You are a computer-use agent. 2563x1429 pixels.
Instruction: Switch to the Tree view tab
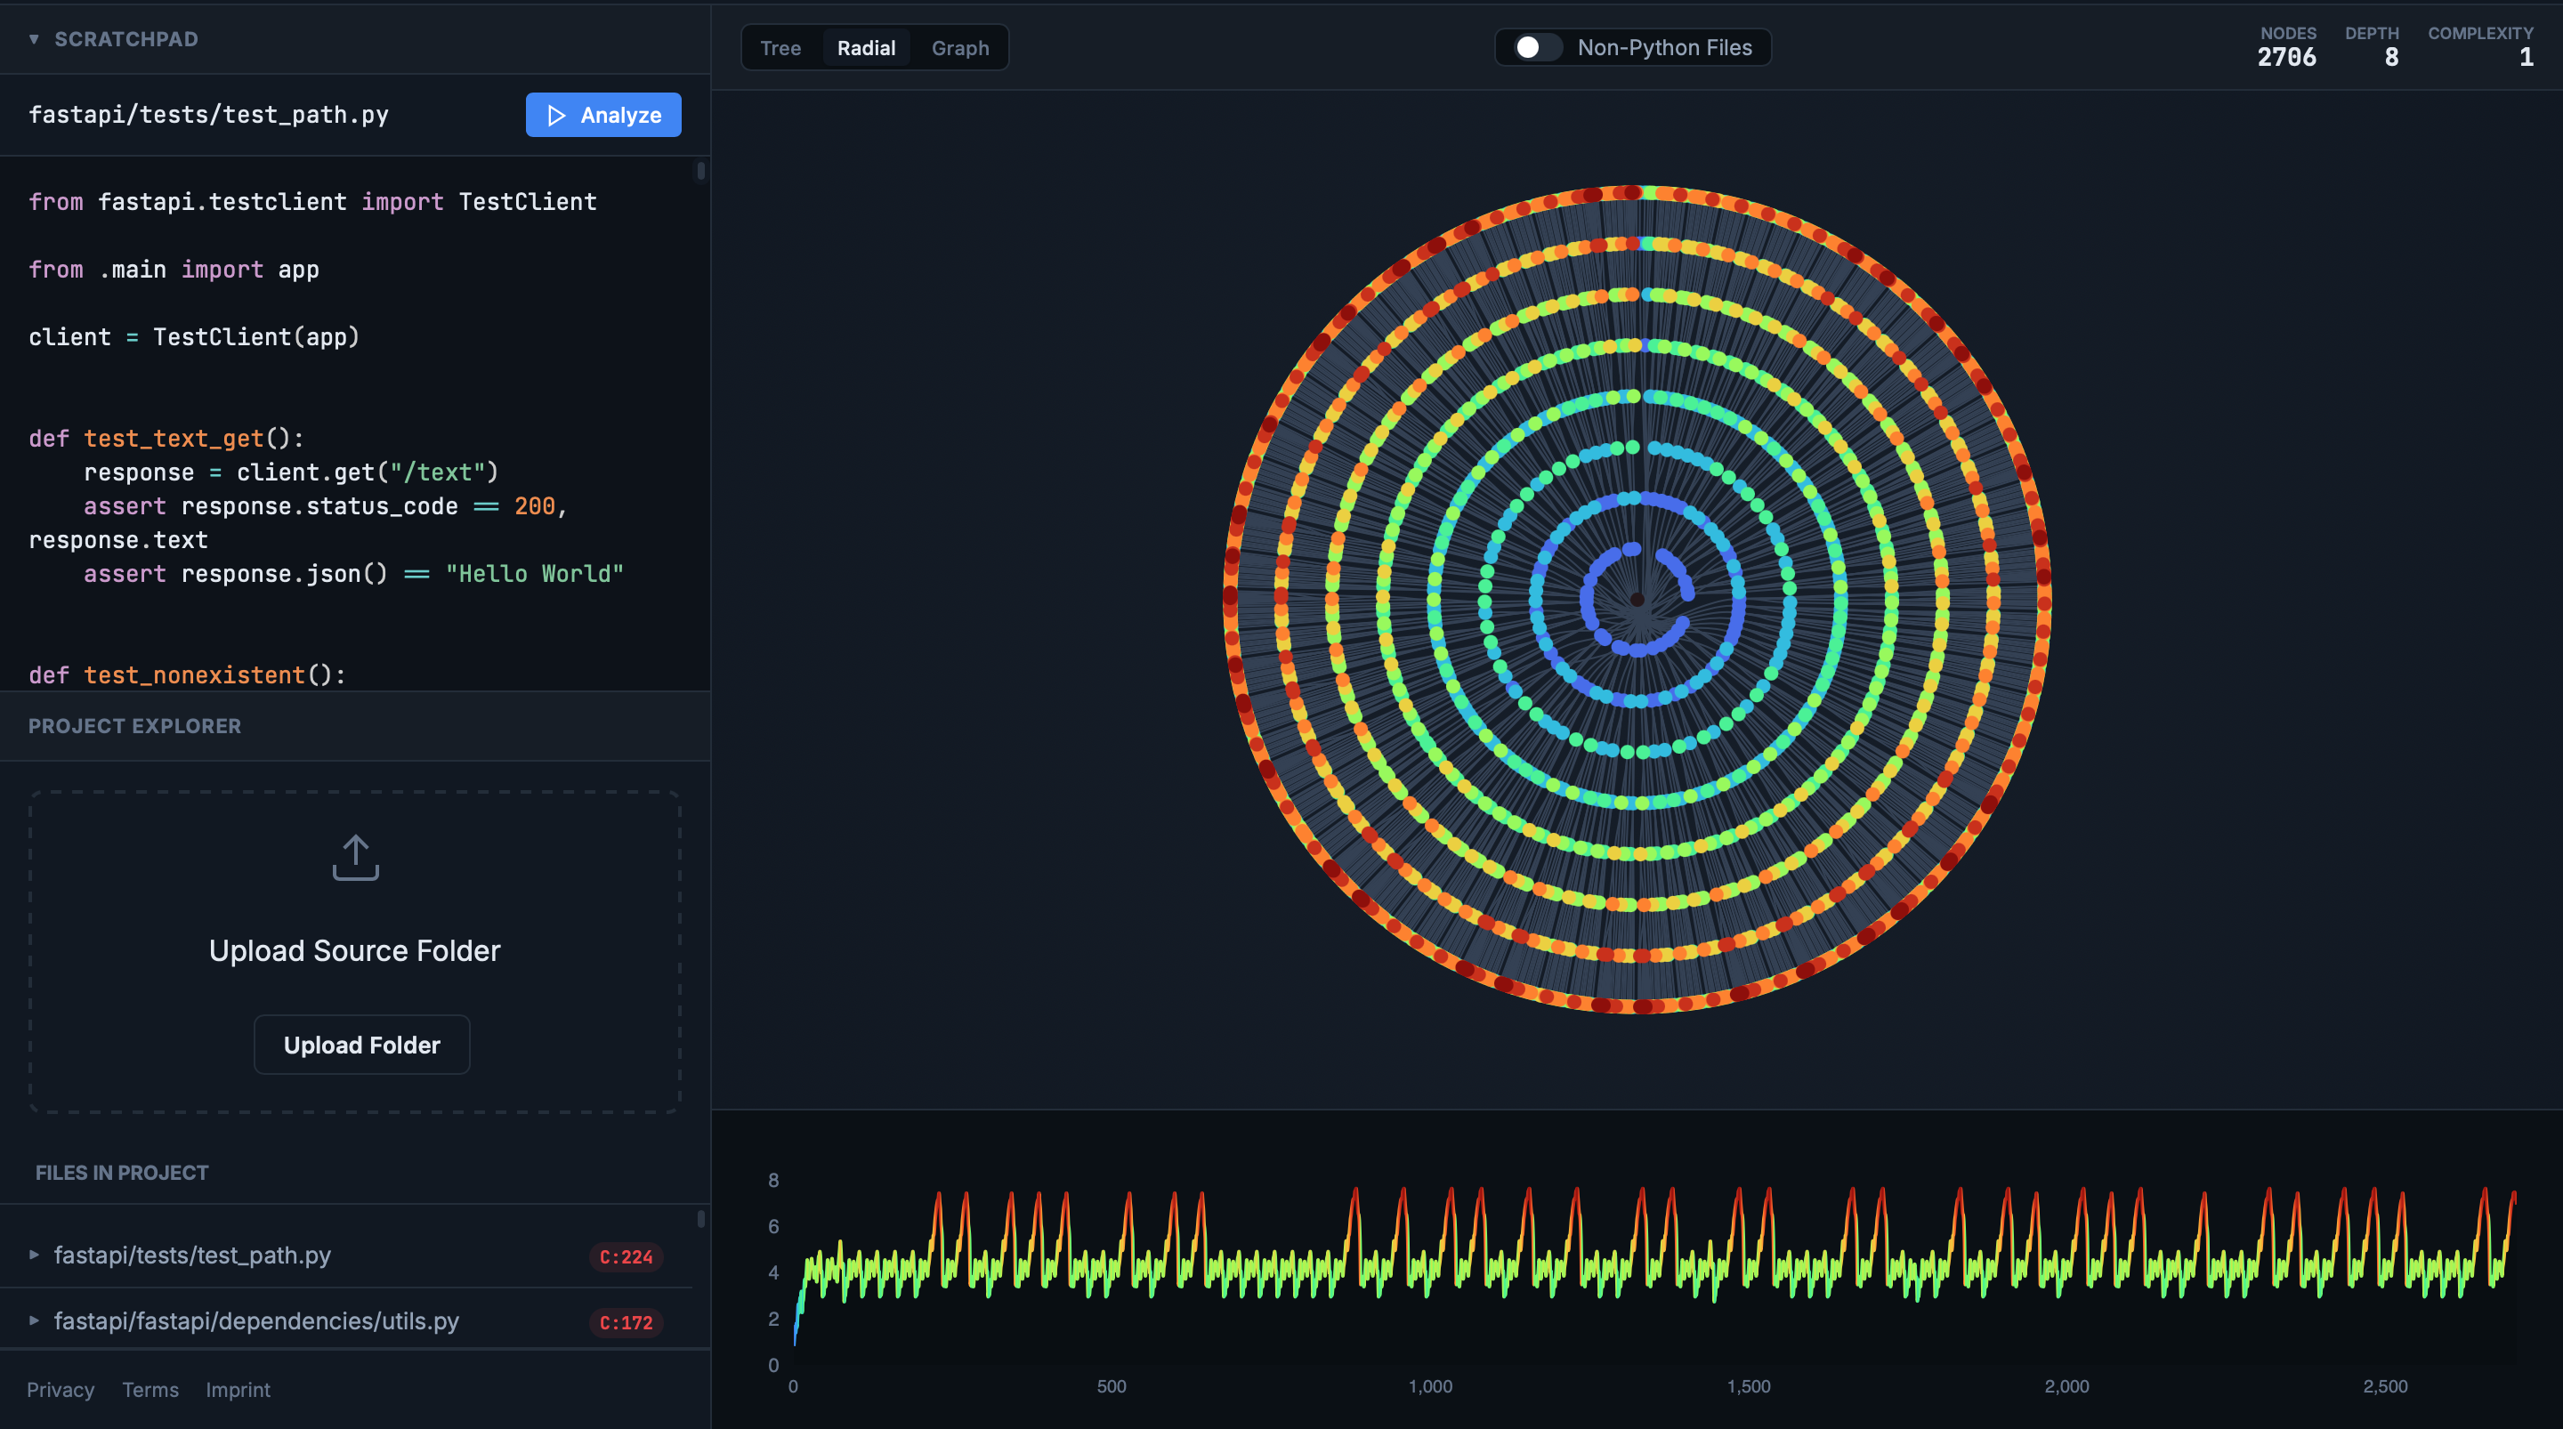(x=780, y=47)
